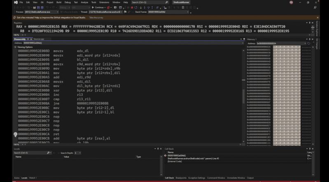This screenshot has width=329, height=182.
Task: Click the Solution Explorer side tab
Action: (x=317, y=28)
